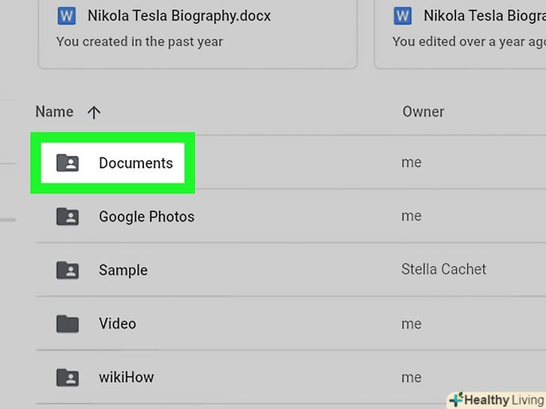This screenshot has width=546, height=409.
Task: Click the Sample shared folder icon
Action: tap(68, 270)
